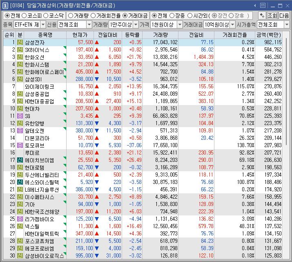
Task: Click the window number '1' icon in title bar
Action: [5, 6]
